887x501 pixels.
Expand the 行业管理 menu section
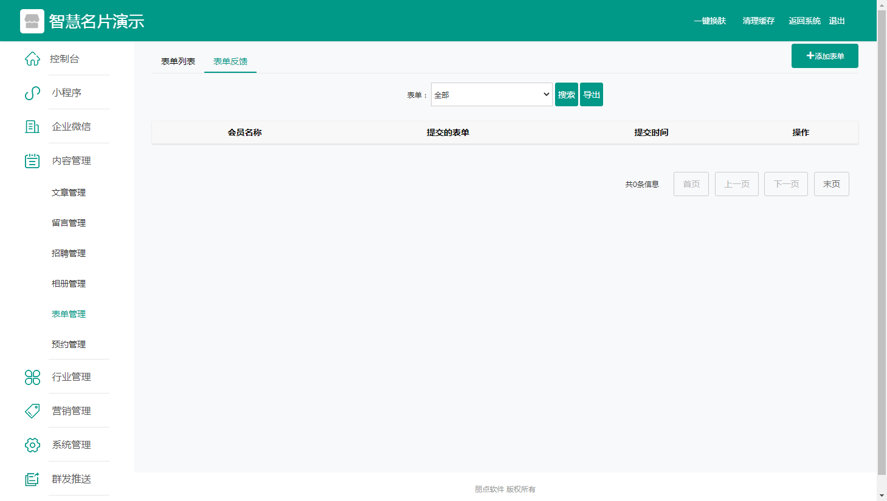(x=71, y=377)
